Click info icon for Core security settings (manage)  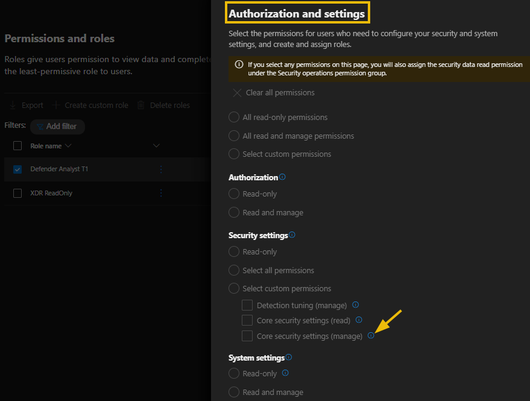[x=371, y=336]
